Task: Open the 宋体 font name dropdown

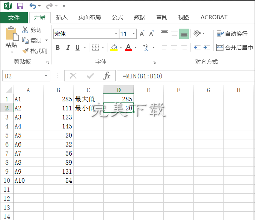Action: click(x=116, y=34)
